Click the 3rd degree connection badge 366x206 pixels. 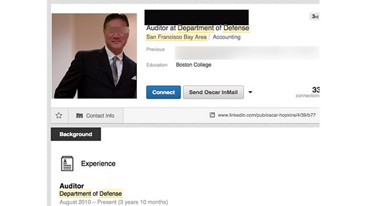(315, 17)
